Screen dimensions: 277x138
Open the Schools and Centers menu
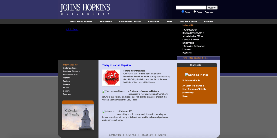pos(130,22)
